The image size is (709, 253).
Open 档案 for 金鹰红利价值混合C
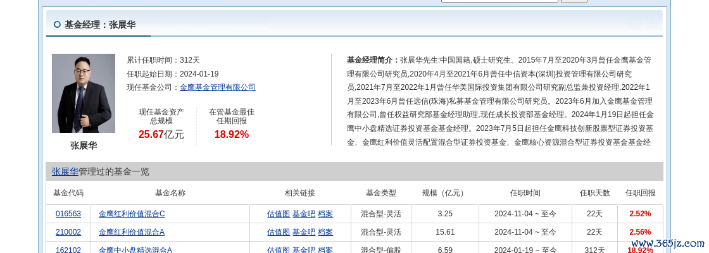325,214
